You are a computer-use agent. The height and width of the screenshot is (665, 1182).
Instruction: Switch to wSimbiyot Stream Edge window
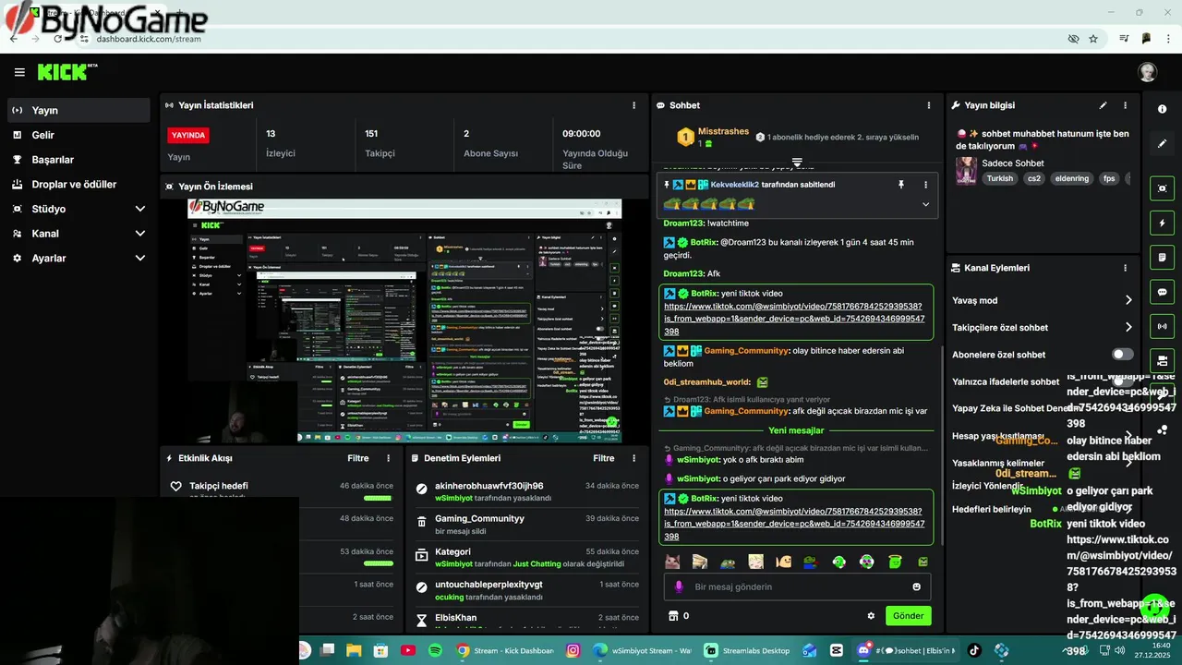tap(644, 650)
